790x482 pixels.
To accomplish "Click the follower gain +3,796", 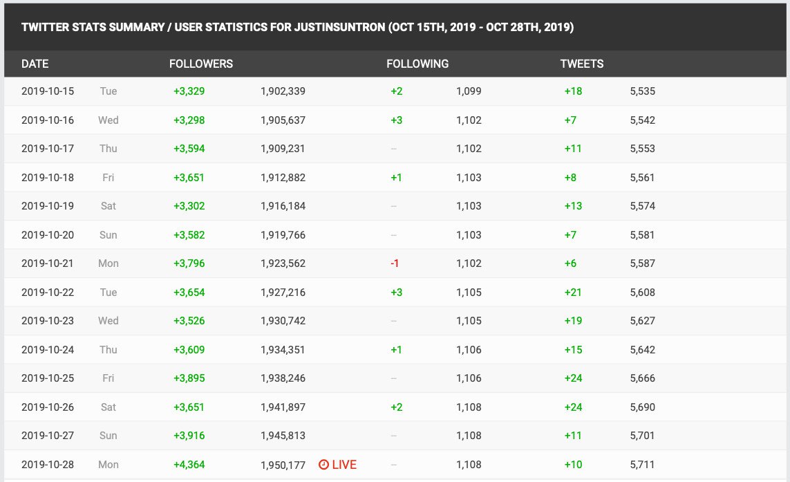I will [x=189, y=263].
